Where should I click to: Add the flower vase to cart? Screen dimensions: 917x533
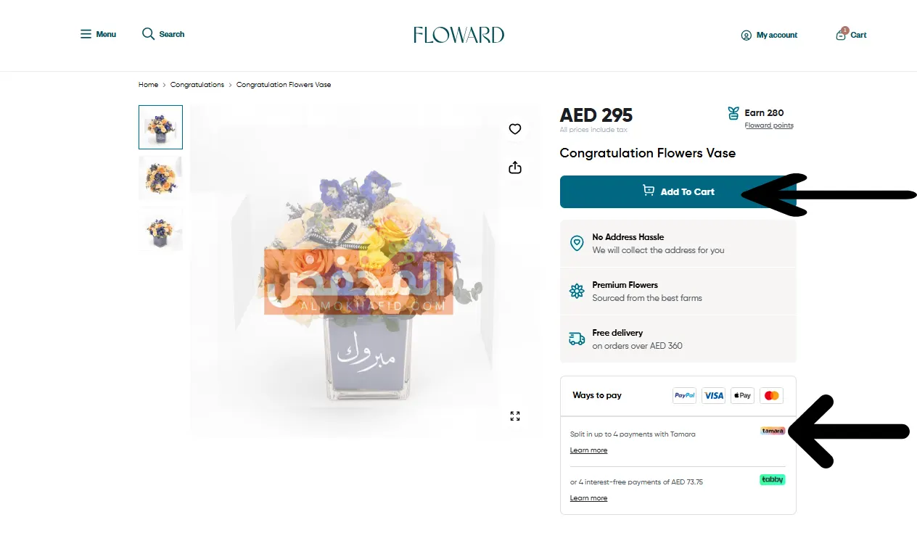coord(678,191)
